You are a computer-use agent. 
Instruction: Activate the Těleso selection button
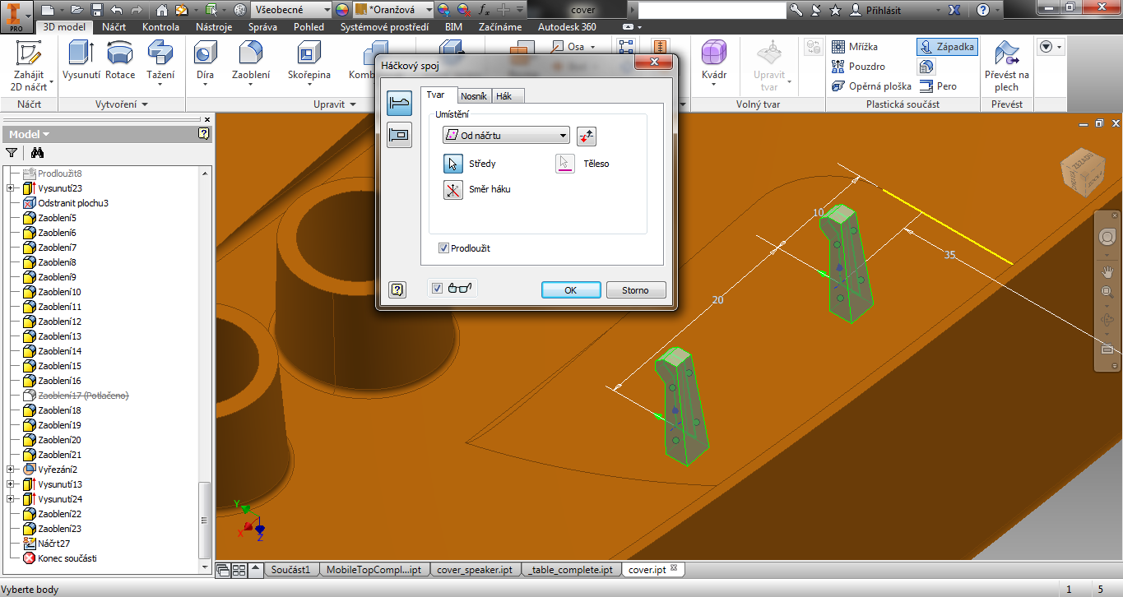pyautogui.click(x=564, y=164)
